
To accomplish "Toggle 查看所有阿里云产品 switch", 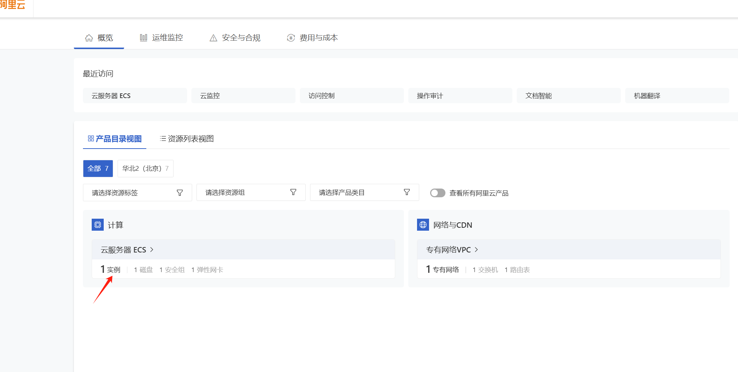I will pyautogui.click(x=437, y=193).
